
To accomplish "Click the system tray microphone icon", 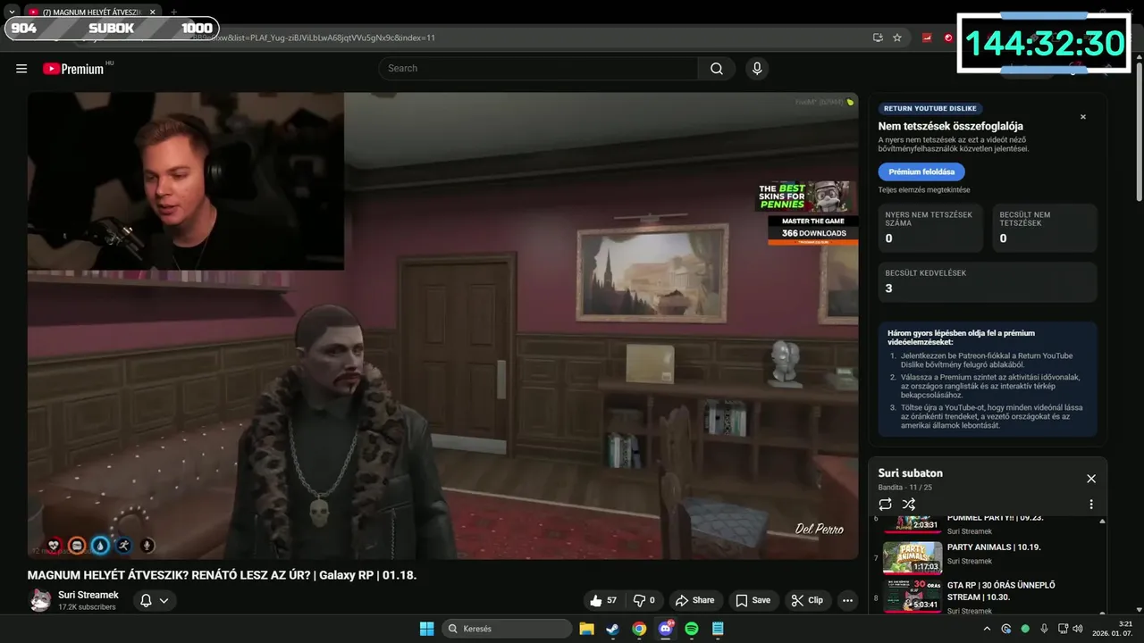I will click(x=1044, y=629).
